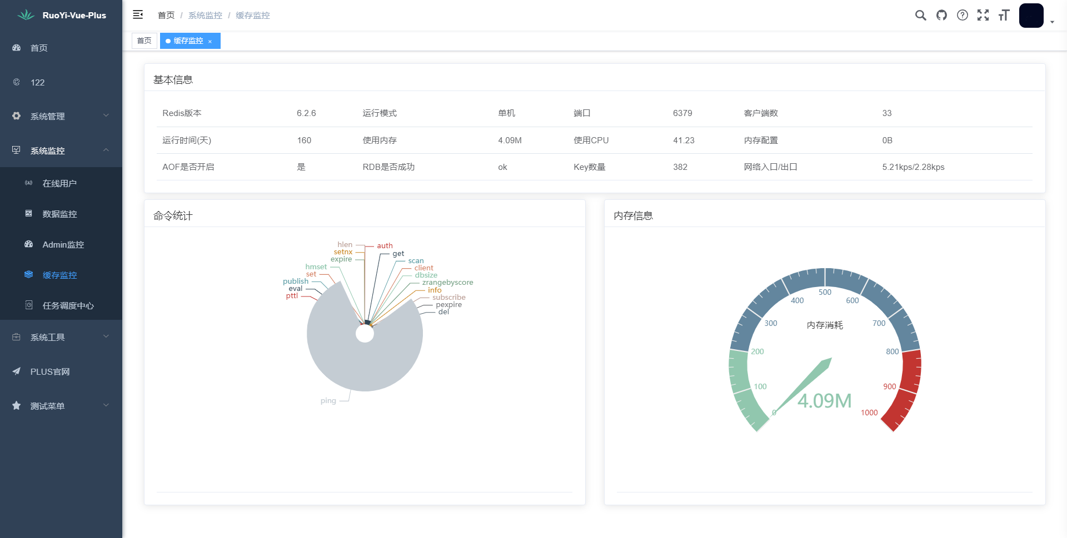Close the 缓存监控 tab
Viewport: 1067px width, 538px height.
click(x=210, y=42)
